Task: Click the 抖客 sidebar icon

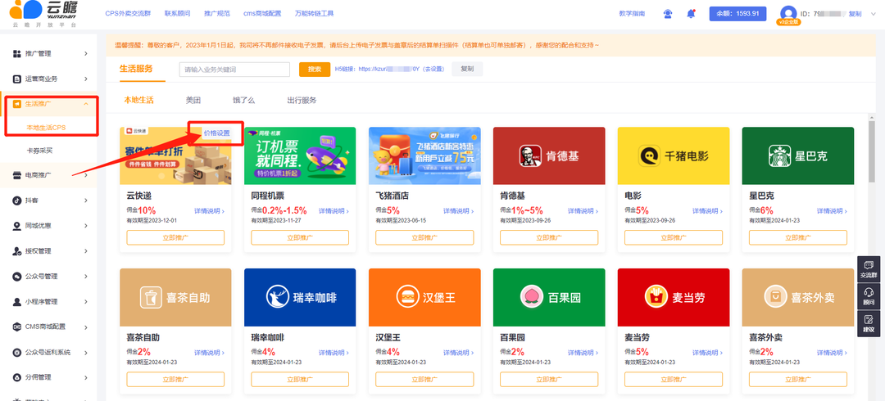Action: (16, 200)
